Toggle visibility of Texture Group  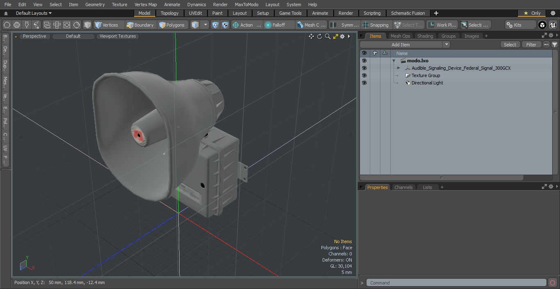pos(364,75)
